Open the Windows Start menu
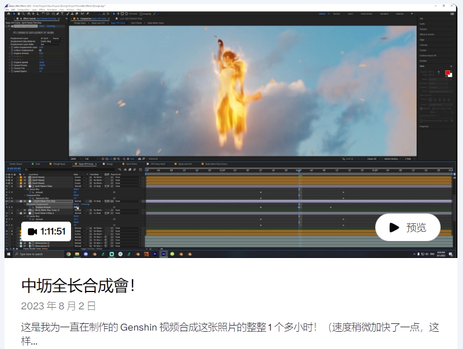 click(8, 254)
